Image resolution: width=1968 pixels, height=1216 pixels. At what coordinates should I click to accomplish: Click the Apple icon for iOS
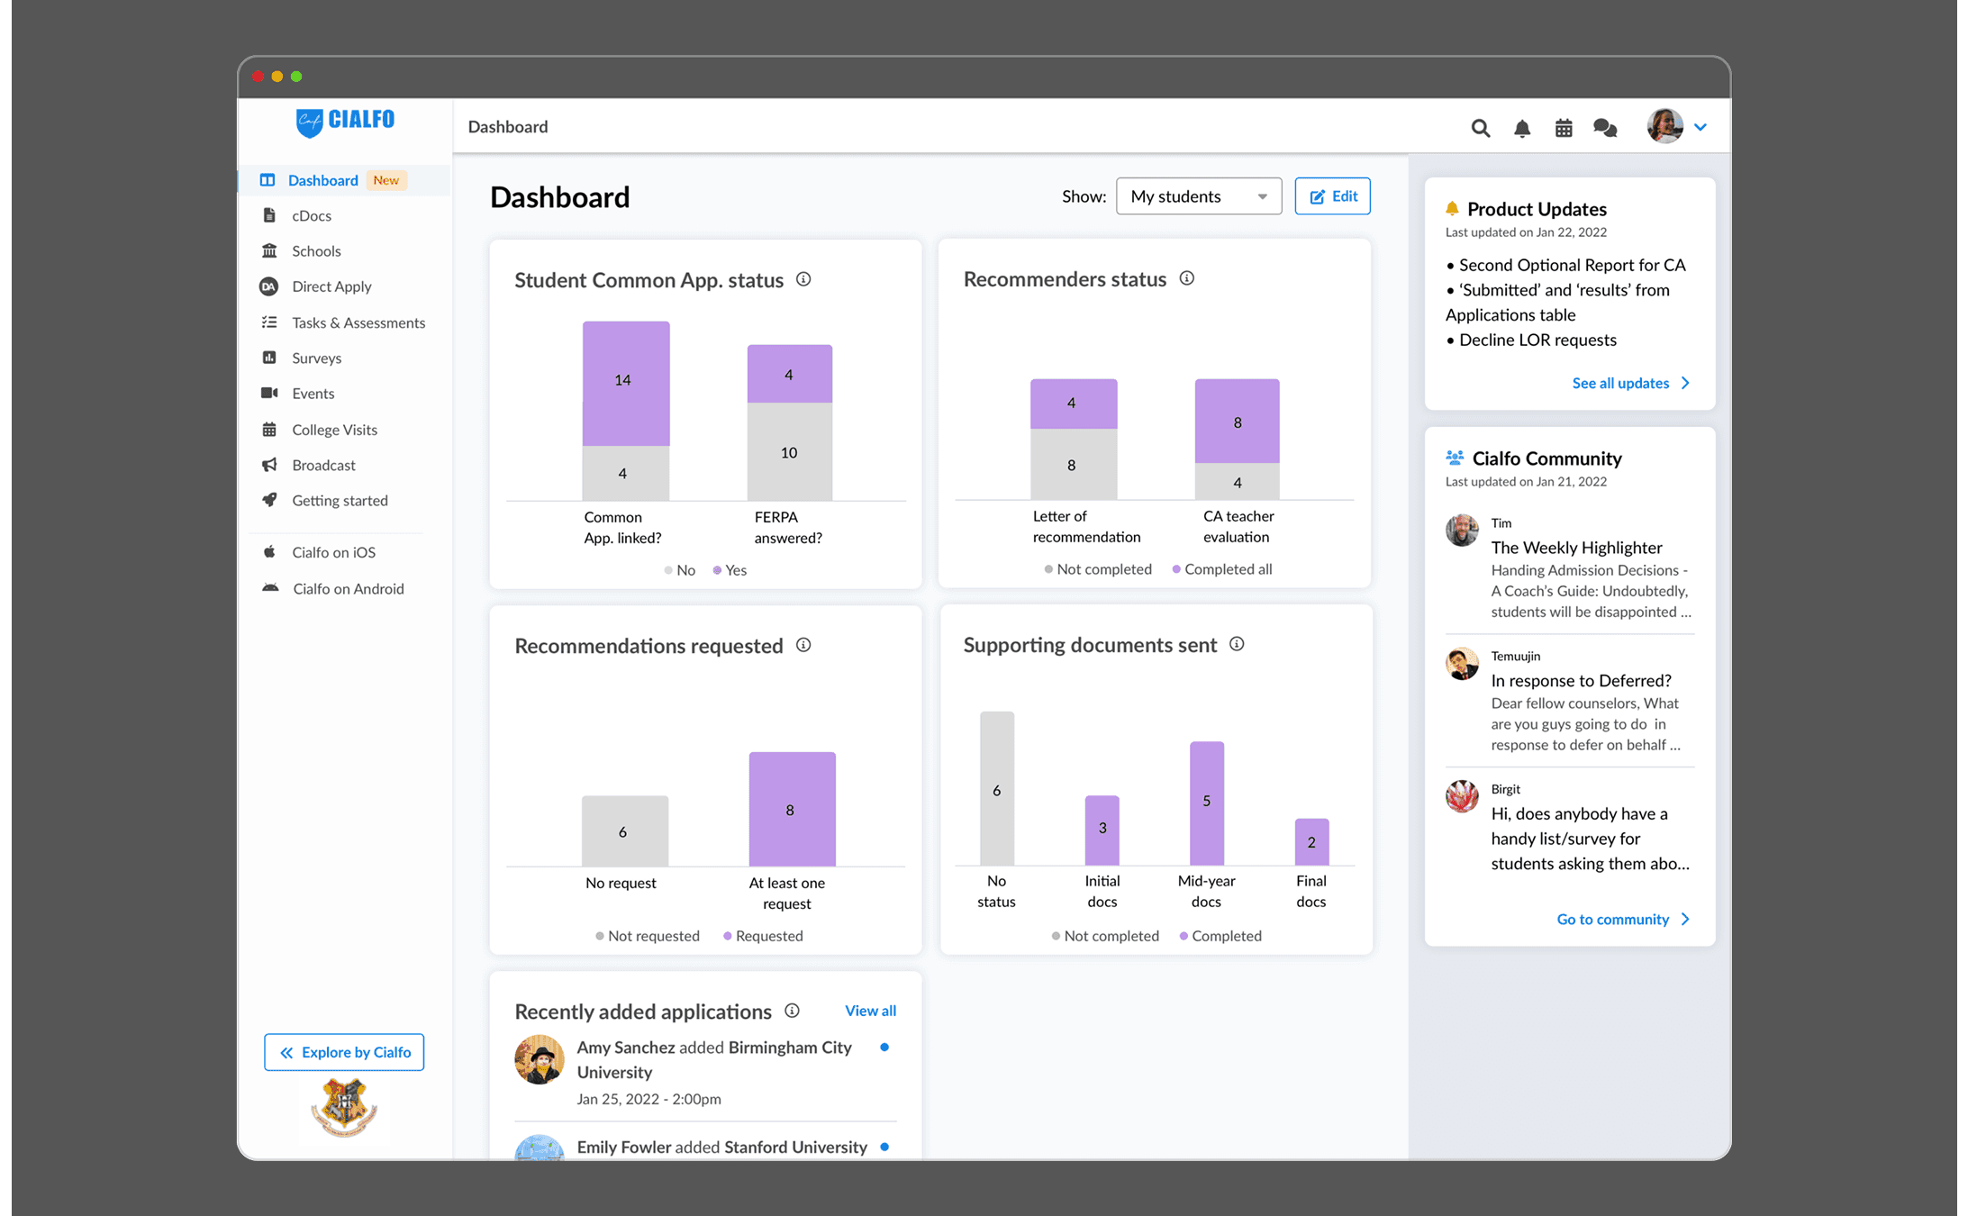(x=269, y=552)
